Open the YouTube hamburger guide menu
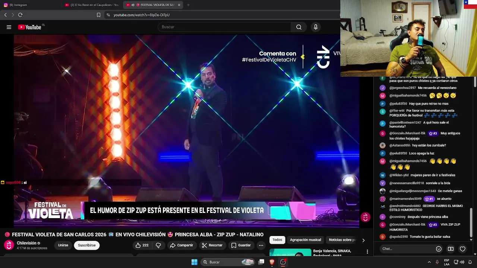This screenshot has height=268, width=477. [x=9, y=27]
